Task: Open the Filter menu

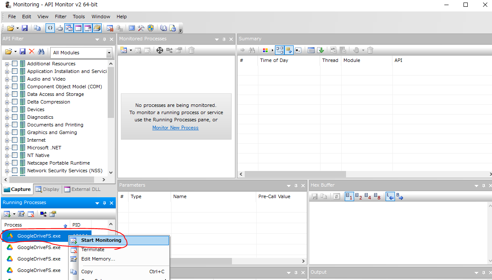Action: coord(60,17)
